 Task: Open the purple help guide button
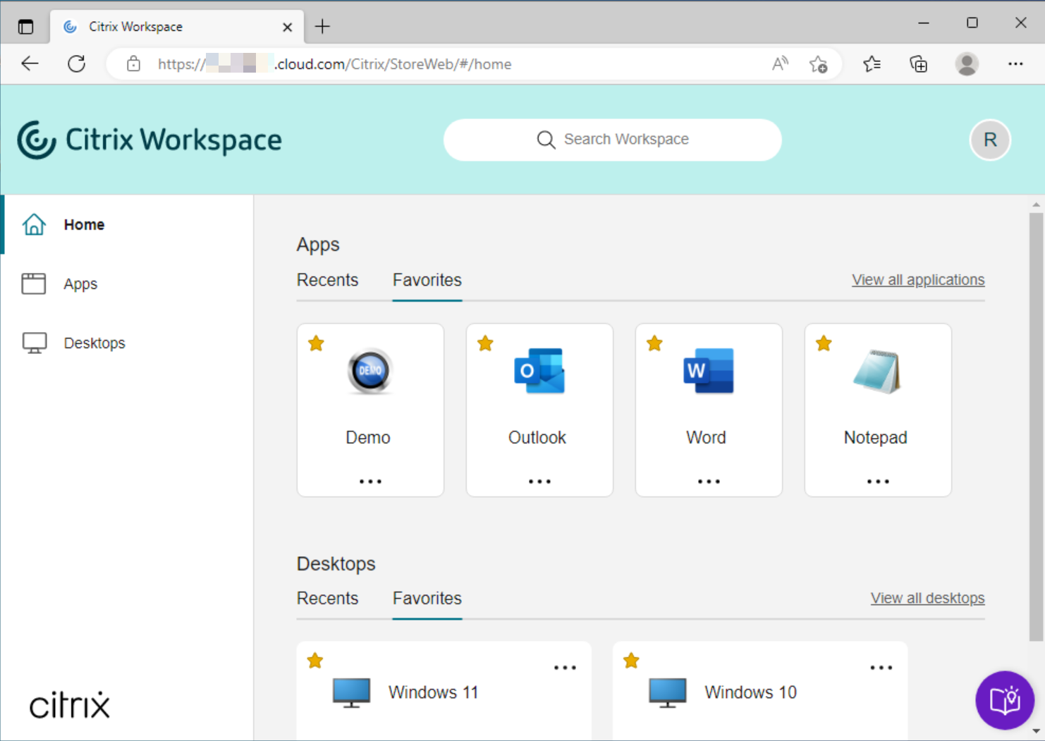click(1004, 700)
